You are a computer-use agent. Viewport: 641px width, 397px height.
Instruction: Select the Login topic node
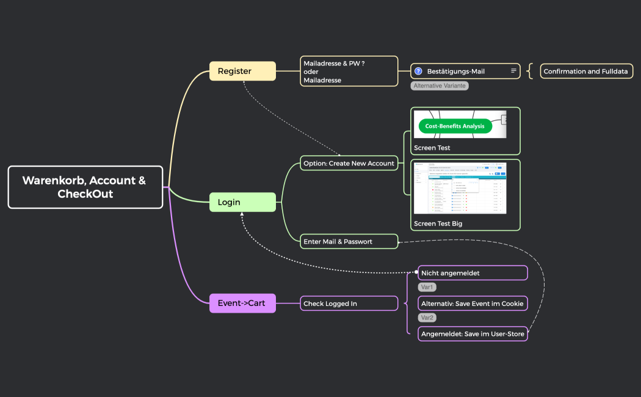pos(242,202)
